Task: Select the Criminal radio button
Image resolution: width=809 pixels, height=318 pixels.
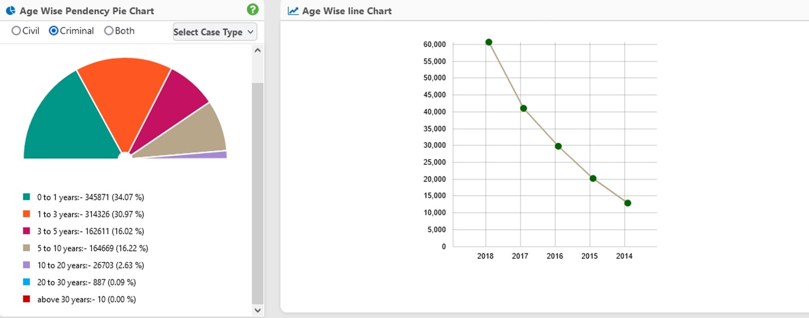Action: [54, 31]
